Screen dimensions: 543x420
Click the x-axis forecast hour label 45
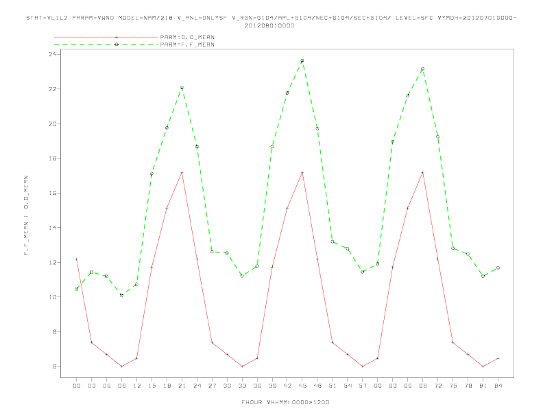(302, 386)
